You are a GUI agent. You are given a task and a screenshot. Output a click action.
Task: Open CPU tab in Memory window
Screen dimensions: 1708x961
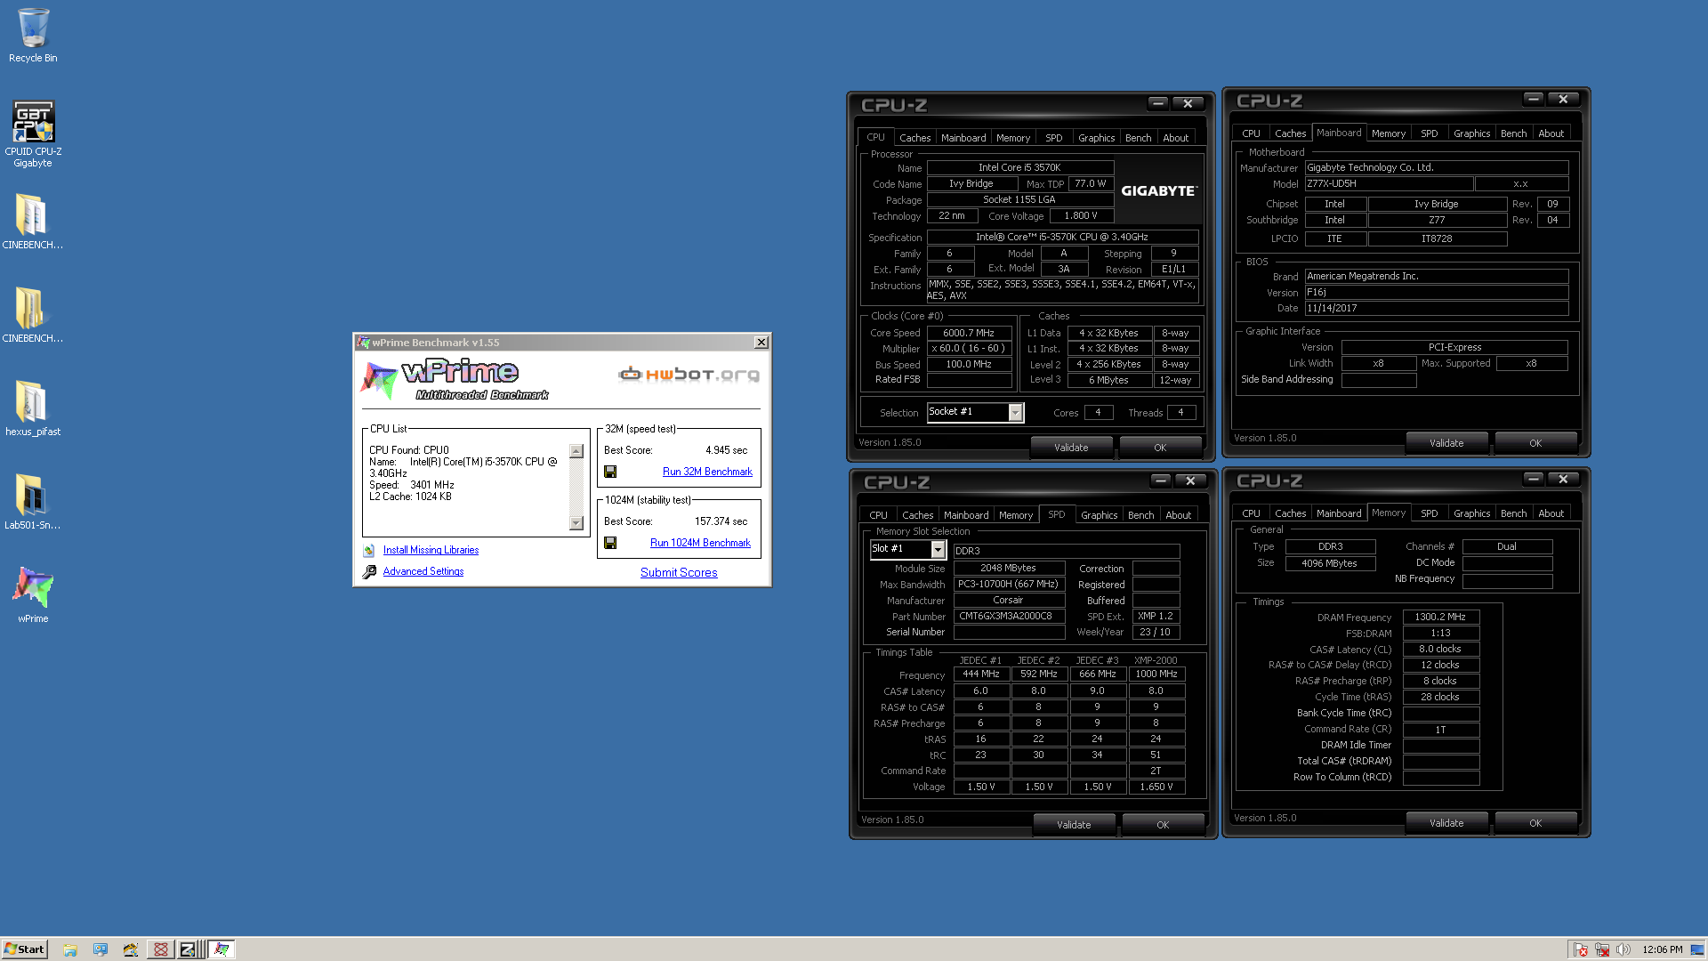pos(1251,513)
